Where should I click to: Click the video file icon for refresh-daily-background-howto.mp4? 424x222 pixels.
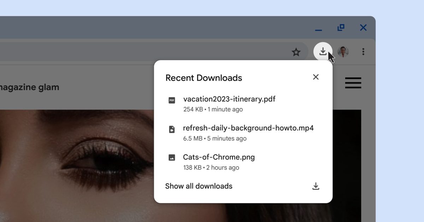(x=172, y=129)
